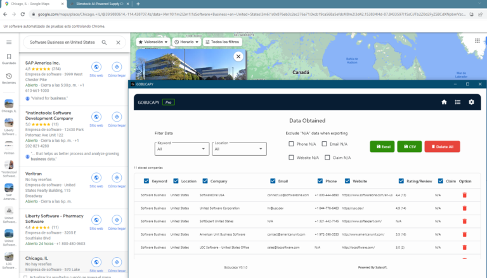Open SAP America Inc. listing

(42, 63)
